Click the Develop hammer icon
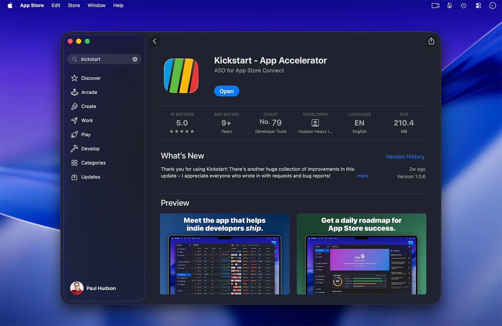502x326 pixels. point(74,149)
